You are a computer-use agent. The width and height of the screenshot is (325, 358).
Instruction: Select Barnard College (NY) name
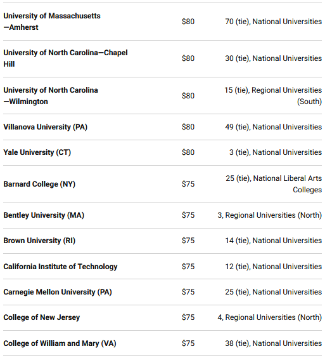(x=39, y=184)
